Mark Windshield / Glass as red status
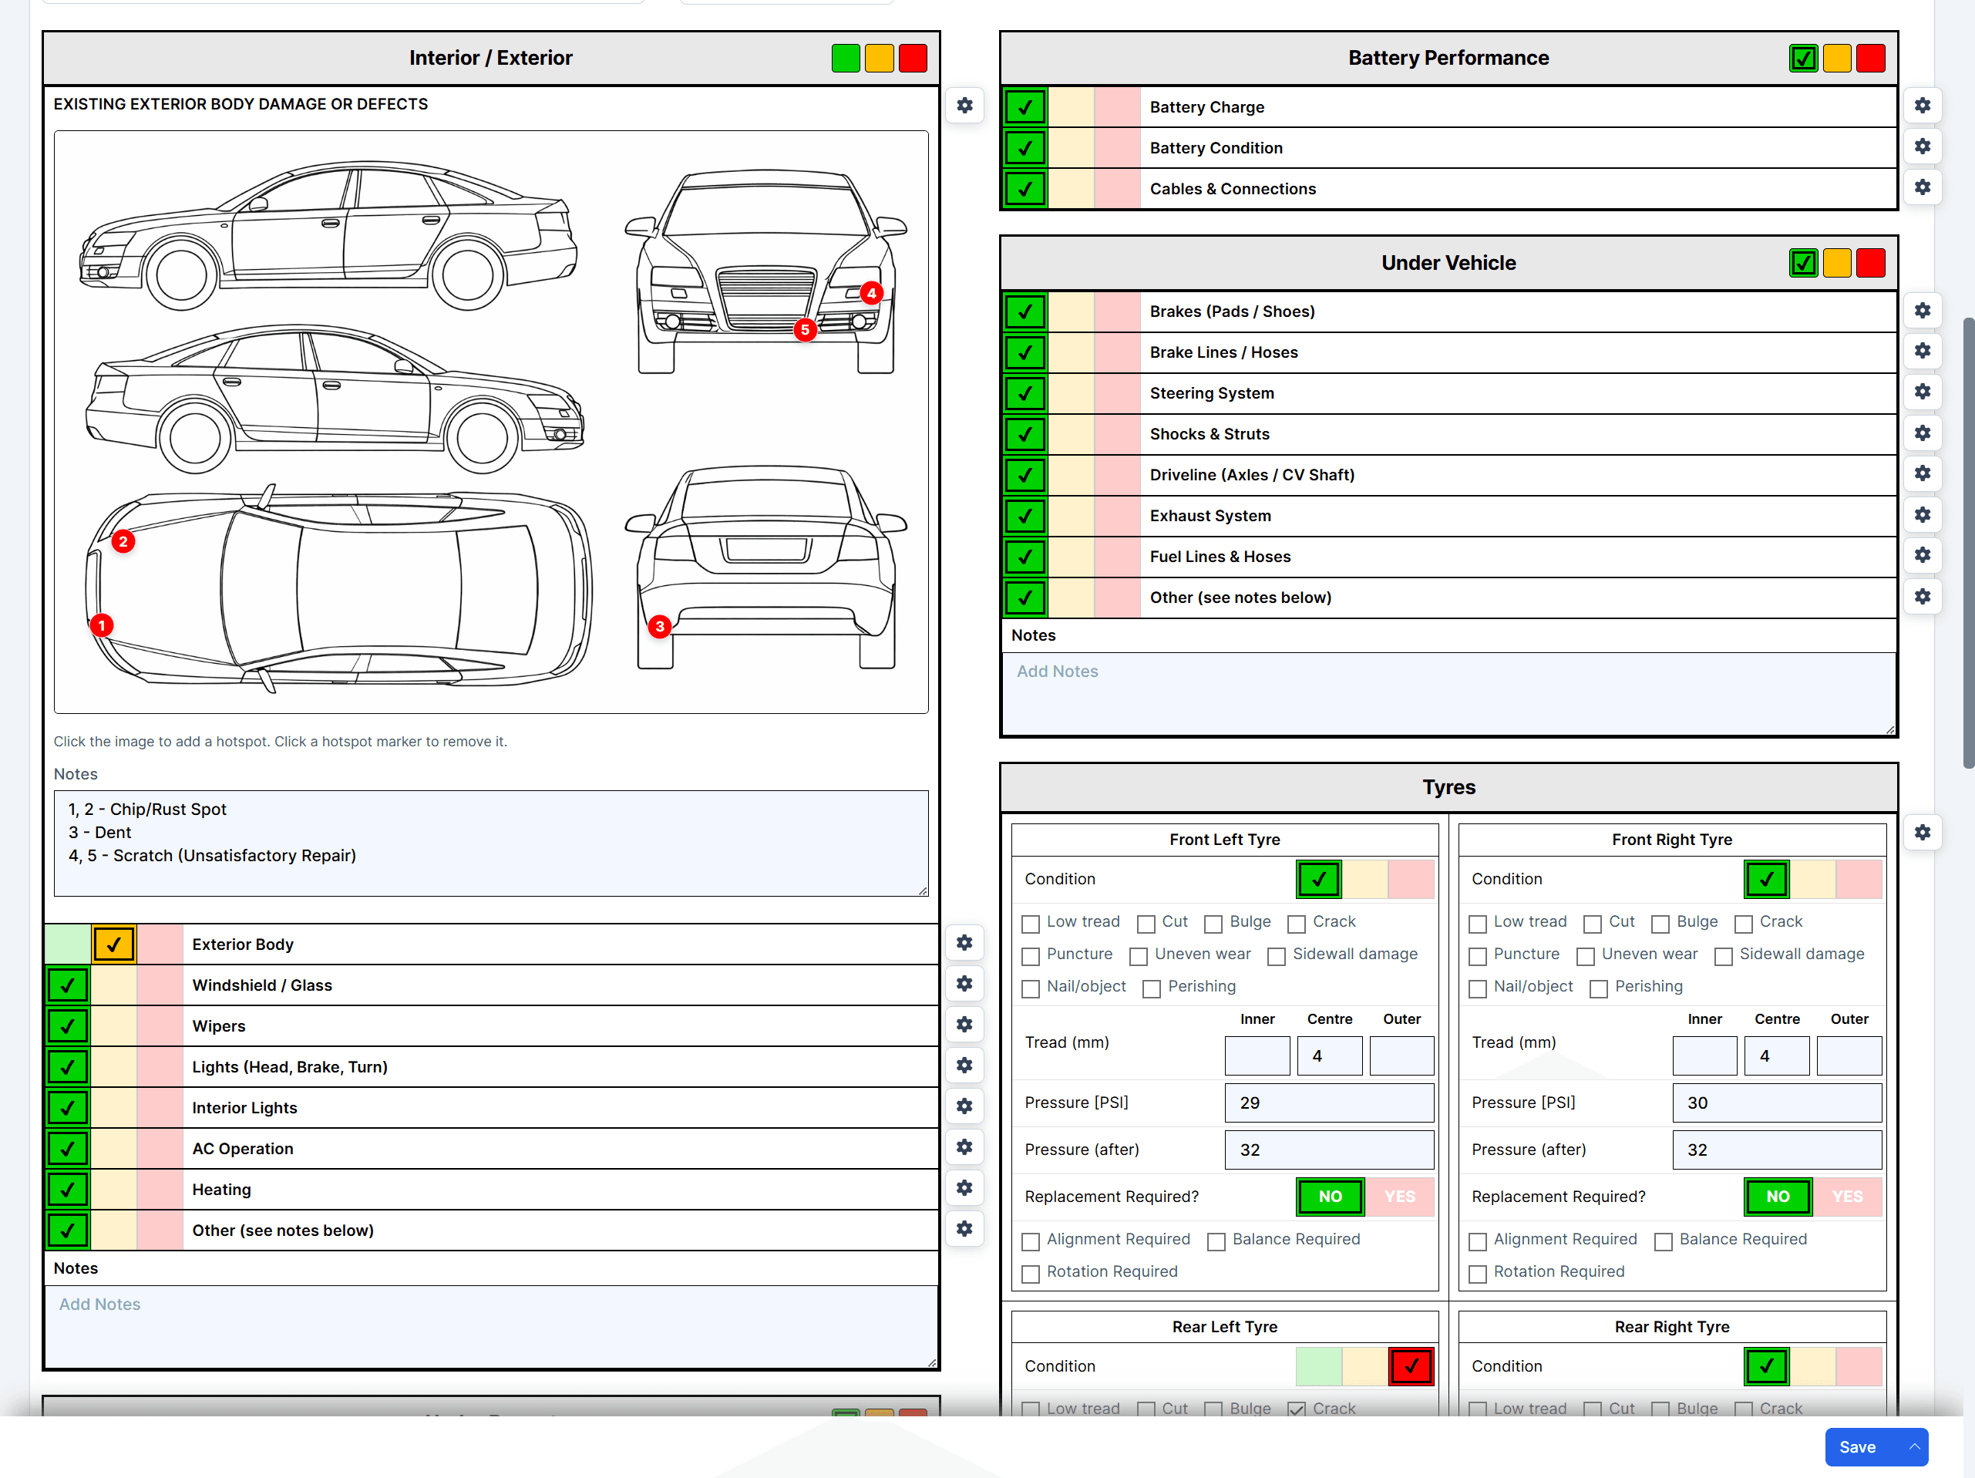This screenshot has width=1975, height=1478. pyautogui.click(x=160, y=985)
